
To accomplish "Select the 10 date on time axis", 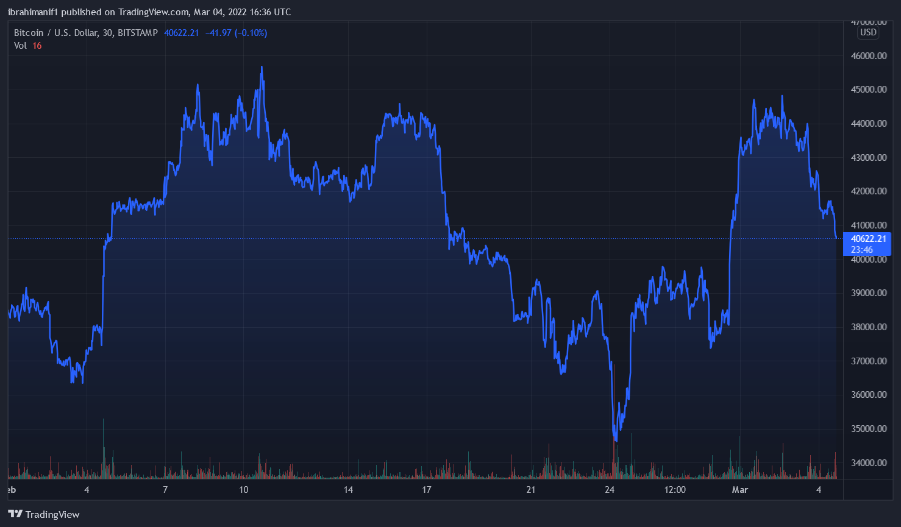I will tap(244, 490).
